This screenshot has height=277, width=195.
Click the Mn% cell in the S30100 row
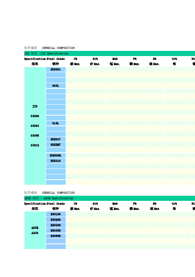point(115,214)
